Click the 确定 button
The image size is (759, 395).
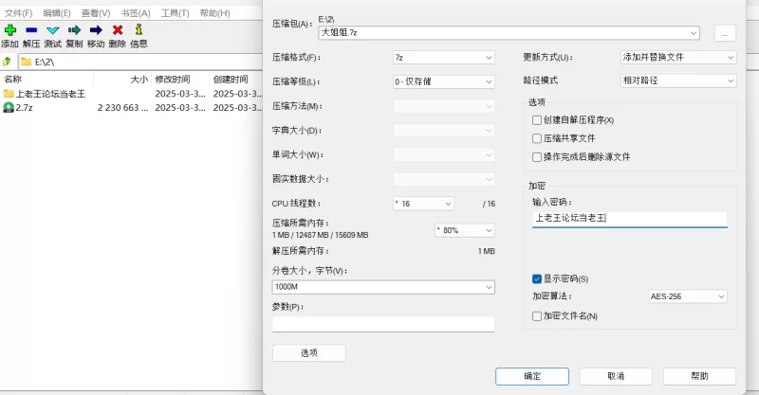coord(532,376)
